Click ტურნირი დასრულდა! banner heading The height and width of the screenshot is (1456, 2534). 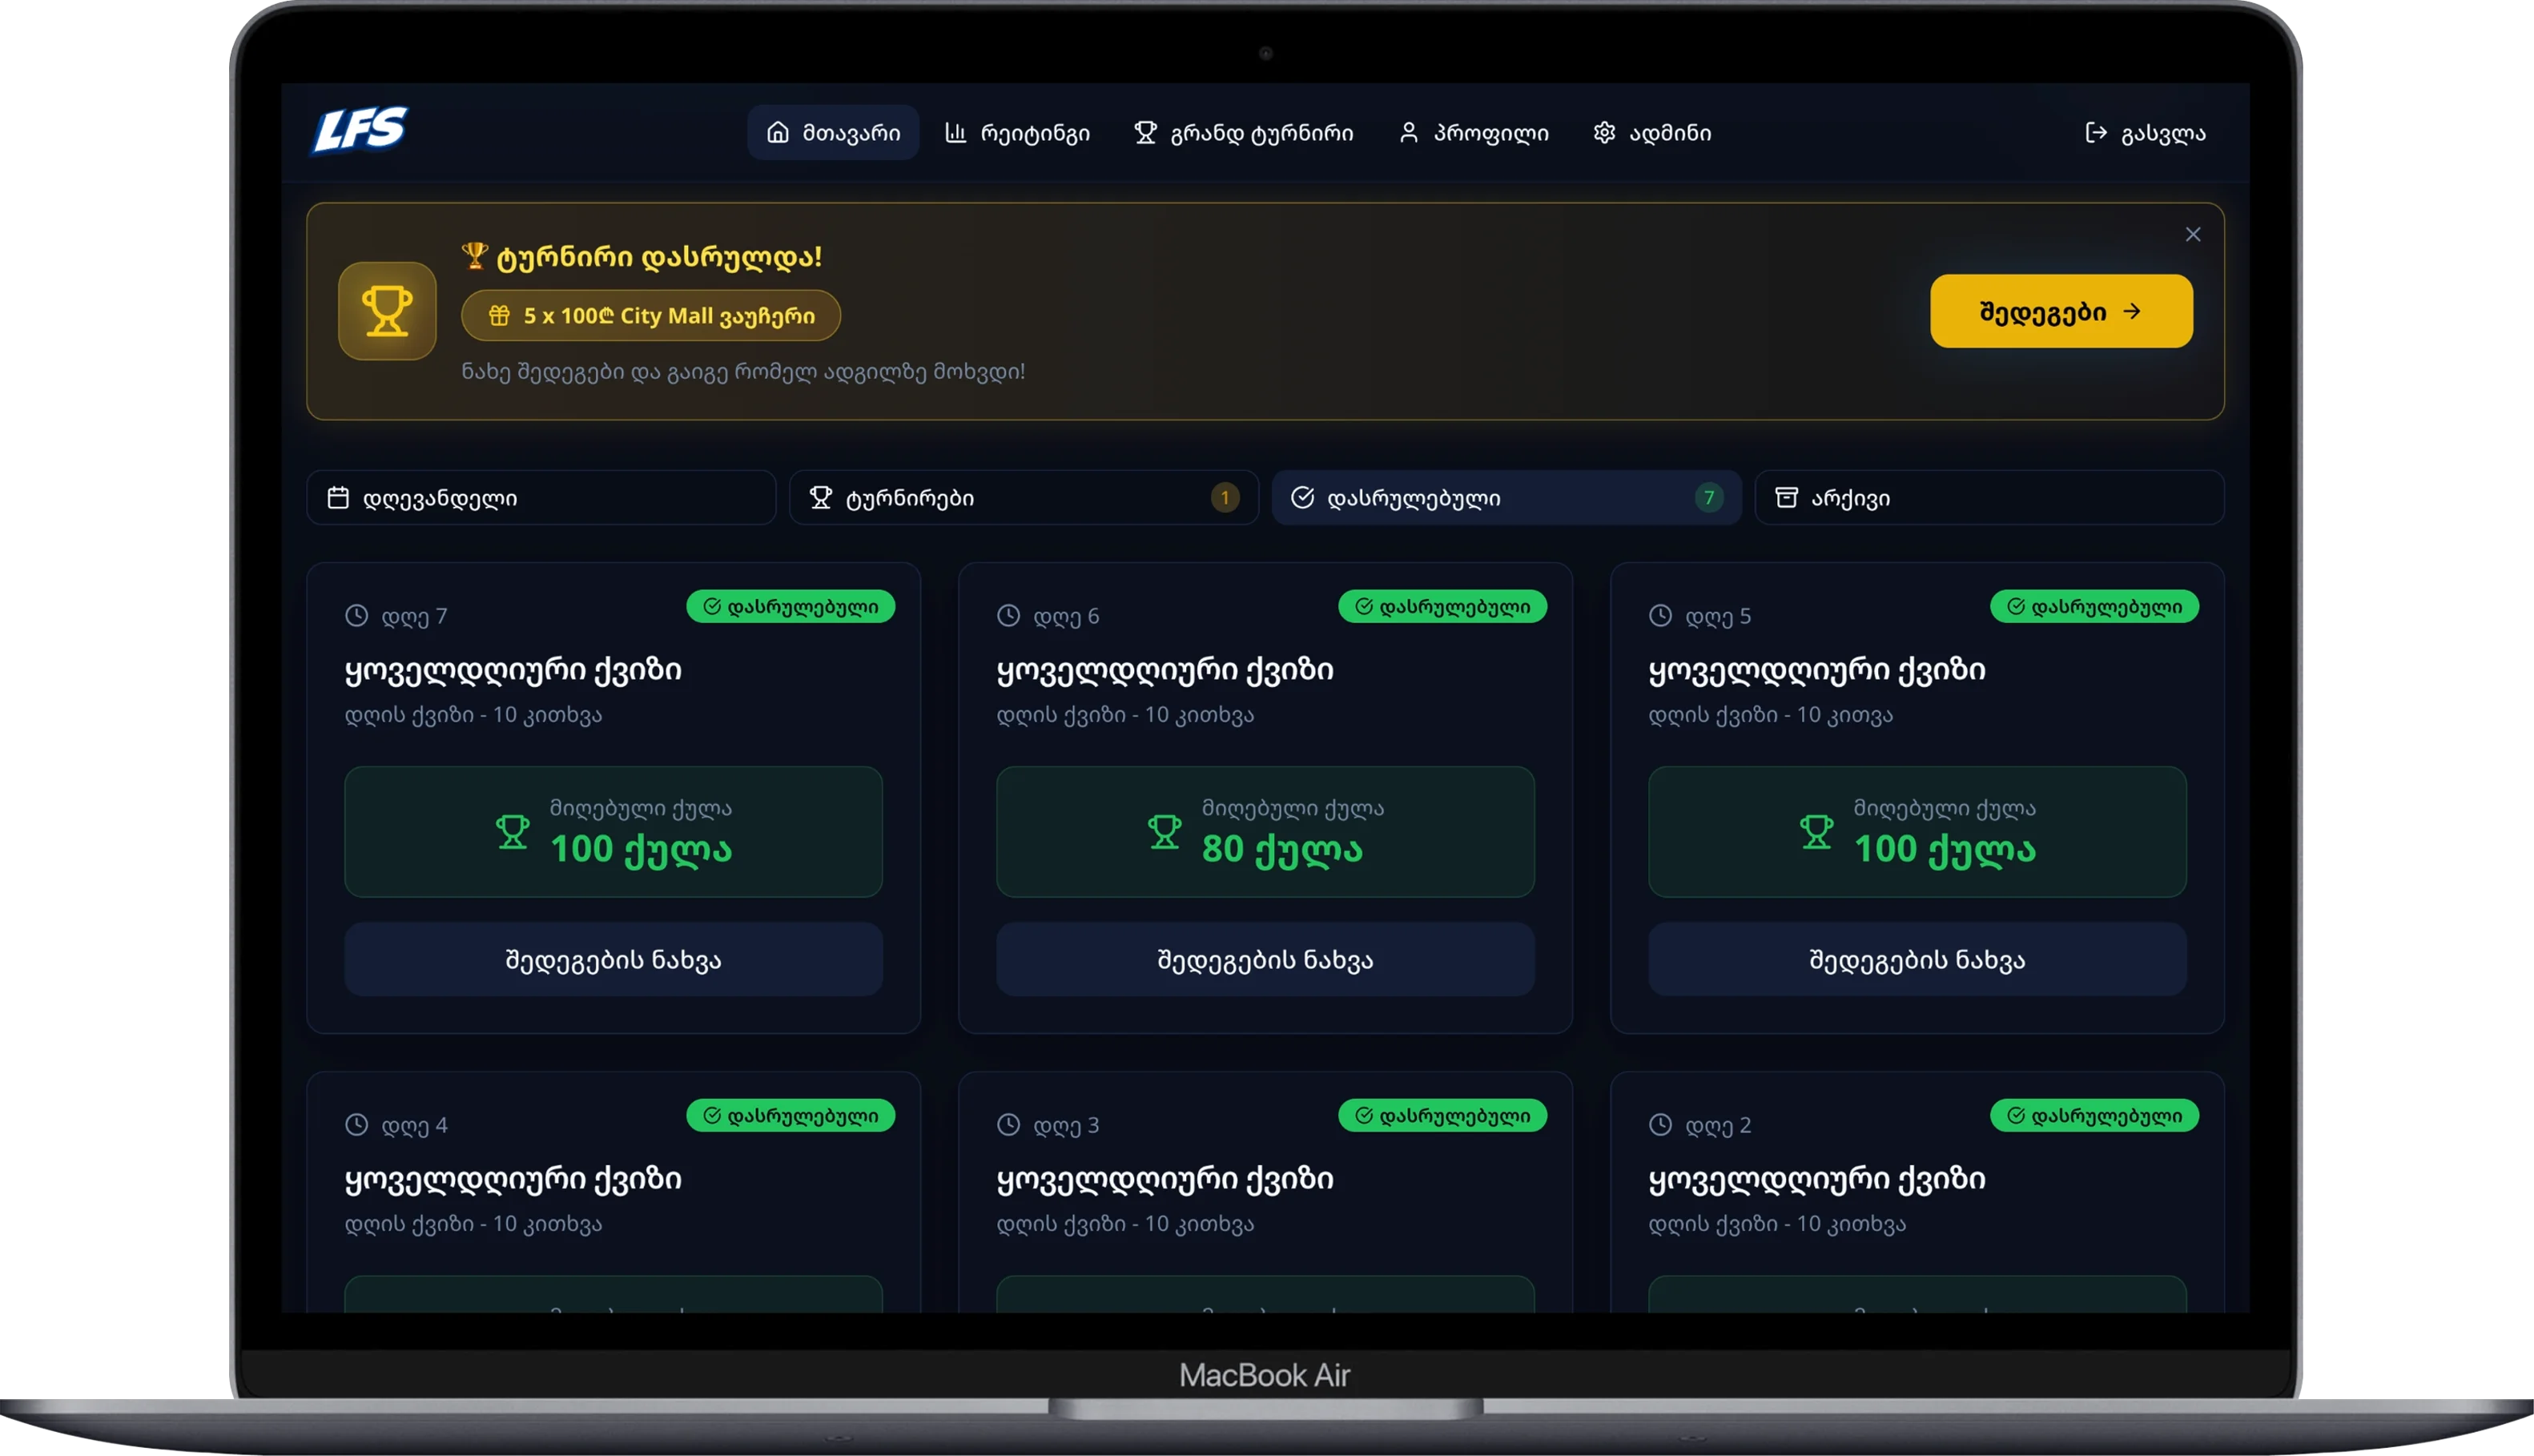point(642,257)
